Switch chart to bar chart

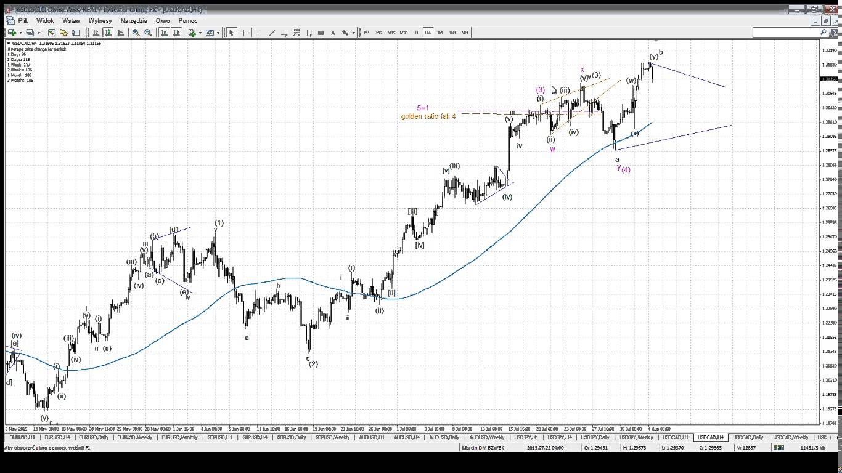coord(96,33)
